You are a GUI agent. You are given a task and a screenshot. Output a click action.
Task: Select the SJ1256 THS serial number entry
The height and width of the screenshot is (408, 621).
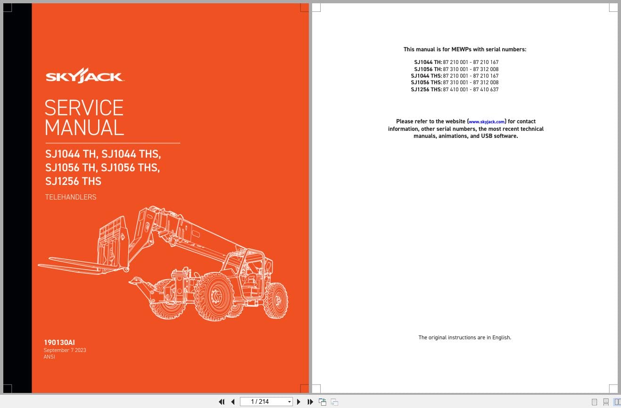click(x=454, y=89)
